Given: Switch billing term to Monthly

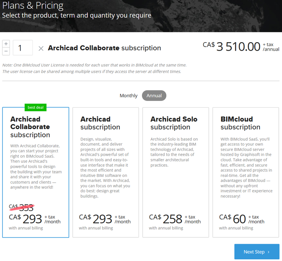Looking at the screenshot, I should [x=128, y=96].
